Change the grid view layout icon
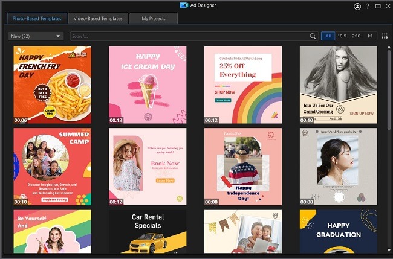The width and height of the screenshot is (393, 259). point(385,36)
